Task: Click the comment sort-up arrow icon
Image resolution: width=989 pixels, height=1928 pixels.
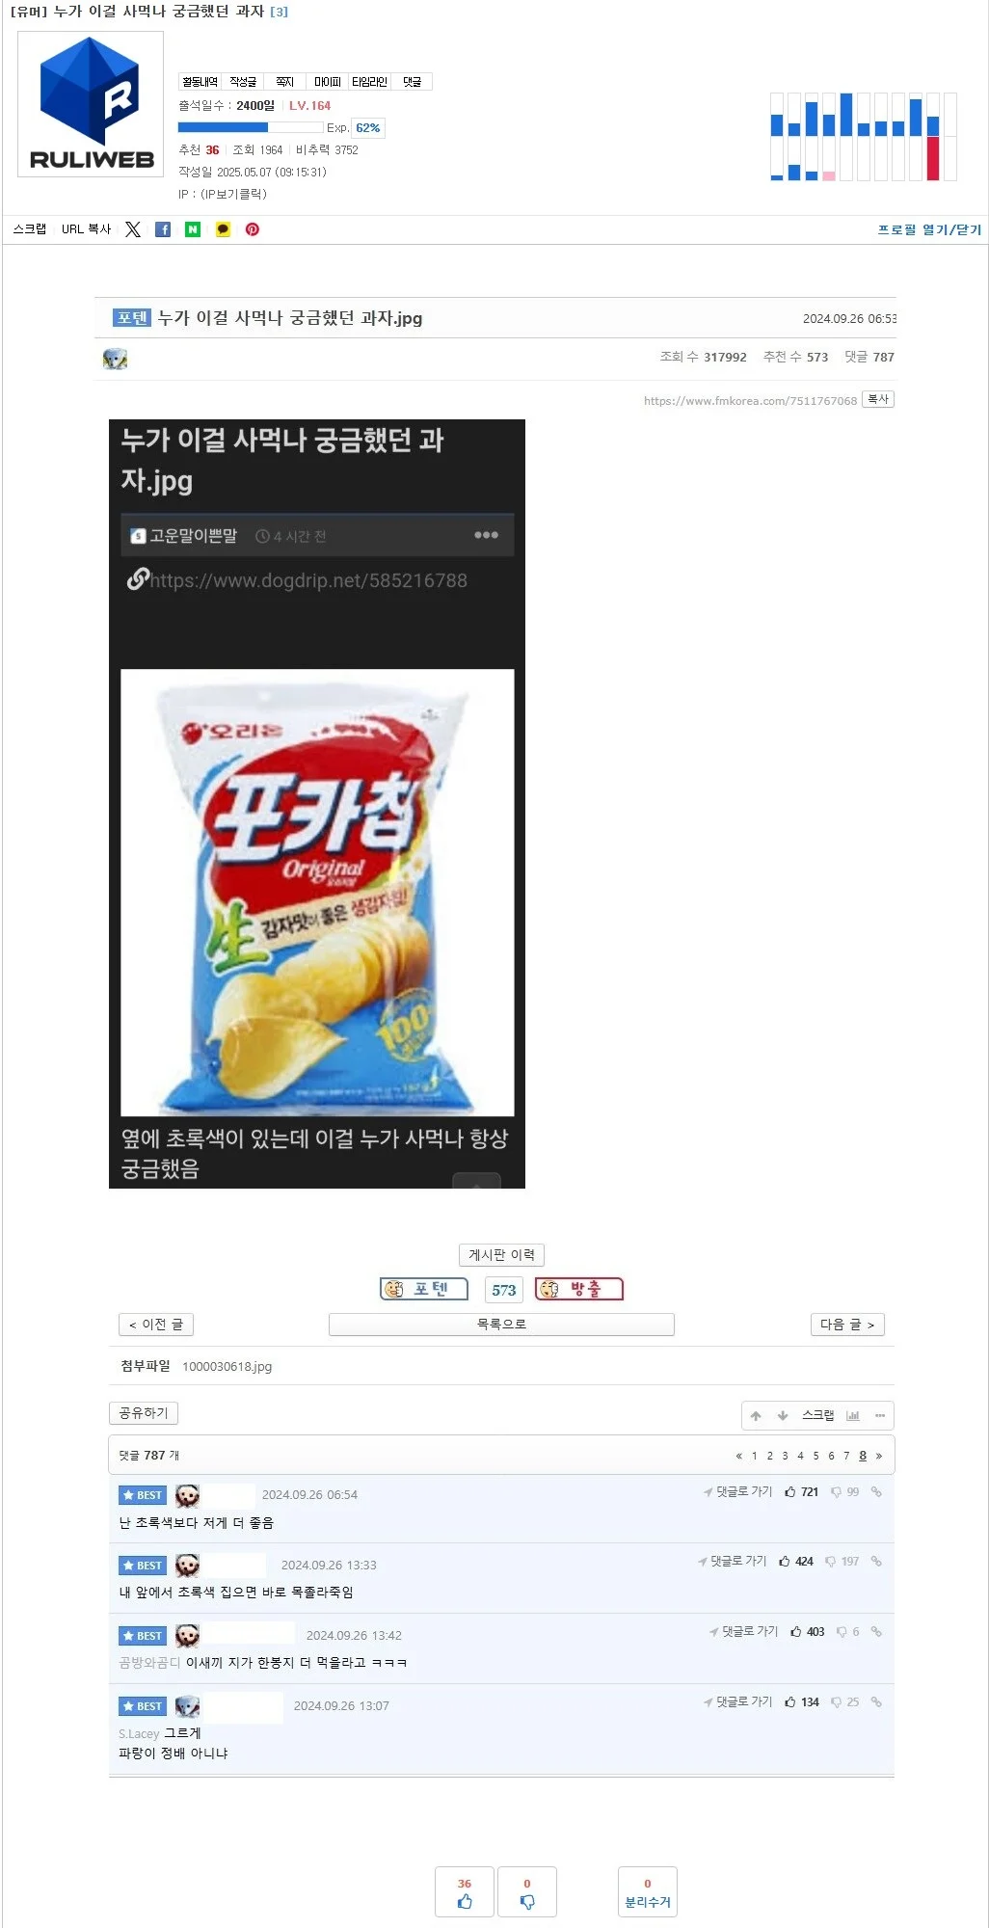Action: [x=756, y=1416]
